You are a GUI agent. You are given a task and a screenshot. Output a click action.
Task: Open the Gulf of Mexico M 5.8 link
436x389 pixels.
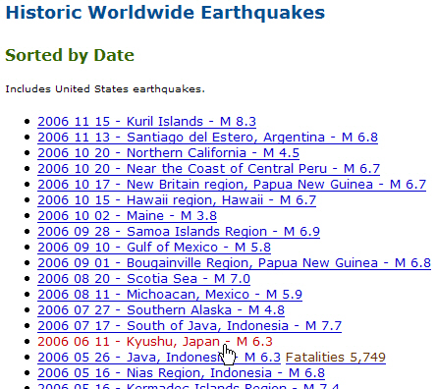click(154, 248)
